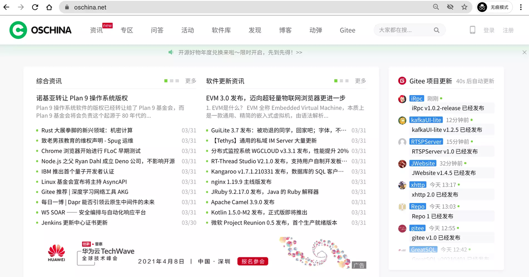
Task: Open the 问答 menu item
Action: click(x=157, y=30)
